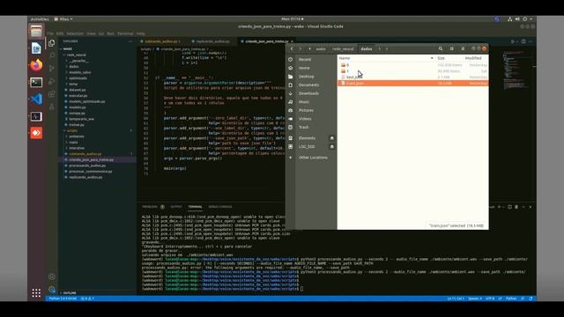Screen dimensions: 564x317
Task: Eject the LSC_SSD drive in Files sidebar
Action: tap(331, 147)
